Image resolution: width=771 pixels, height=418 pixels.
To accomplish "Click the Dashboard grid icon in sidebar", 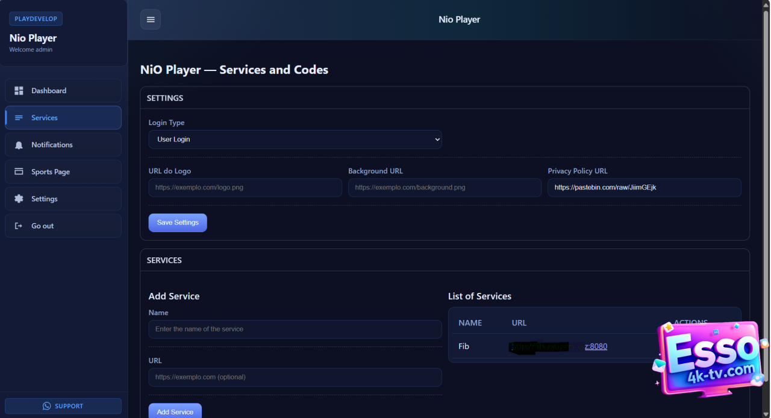I will click(19, 91).
